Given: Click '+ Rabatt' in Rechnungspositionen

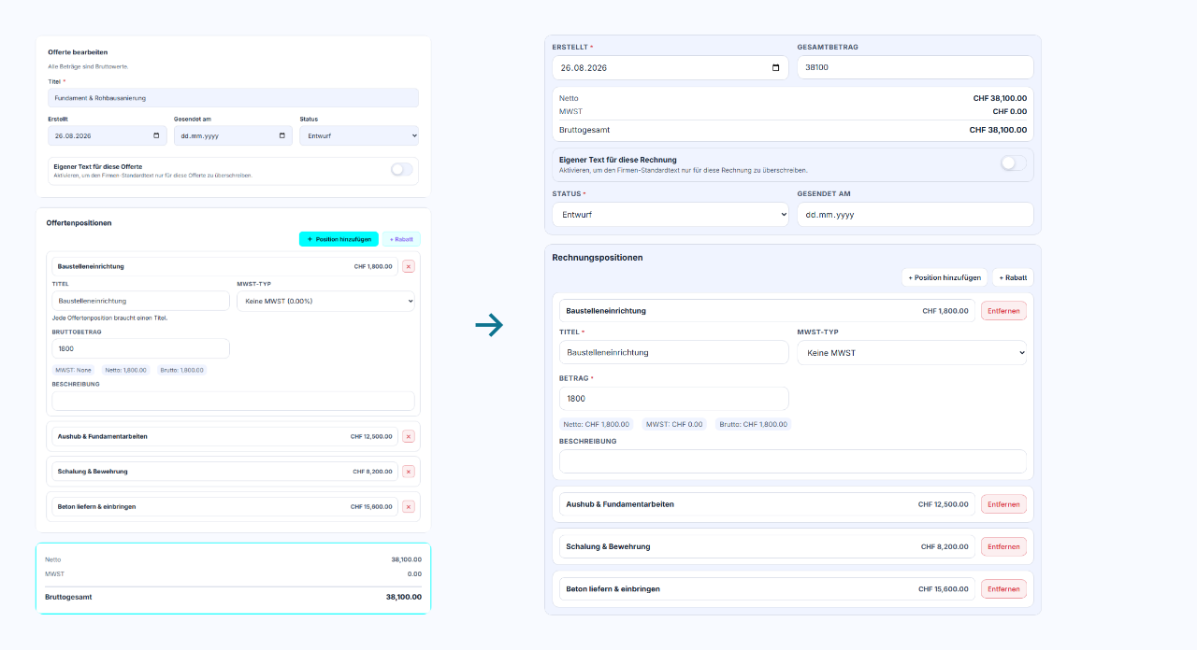Looking at the screenshot, I should [1013, 277].
